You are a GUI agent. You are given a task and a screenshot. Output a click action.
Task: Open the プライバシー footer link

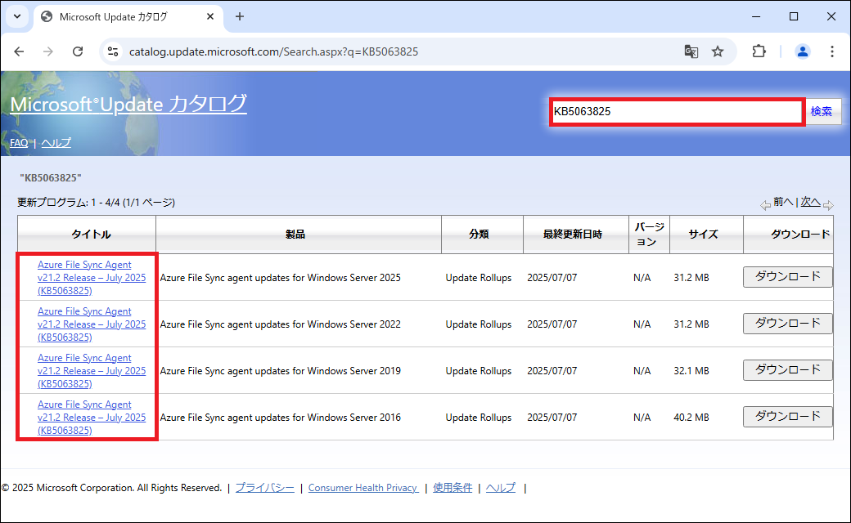click(x=265, y=488)
